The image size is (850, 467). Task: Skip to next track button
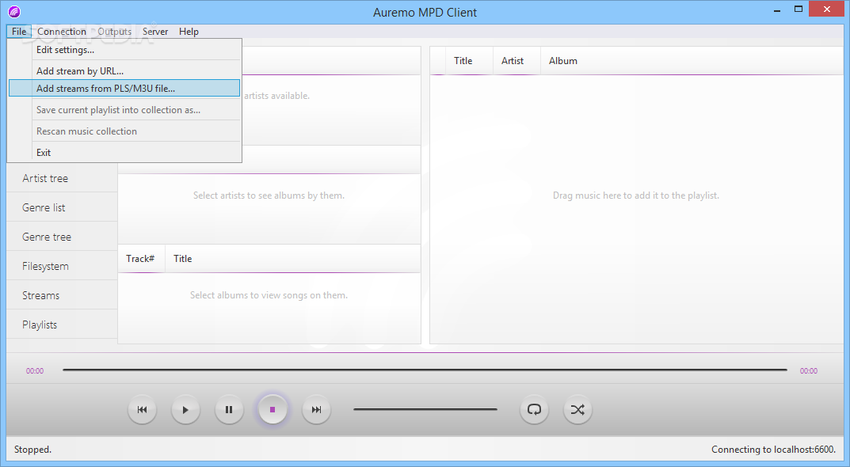click(316, 409)
